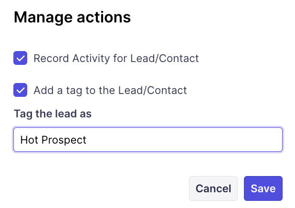The width and height of the screenshot is (295, 208).
Task: Uncheck the Record Activity for Lead/Contact checkbox
Action: (x=21, y=59)
